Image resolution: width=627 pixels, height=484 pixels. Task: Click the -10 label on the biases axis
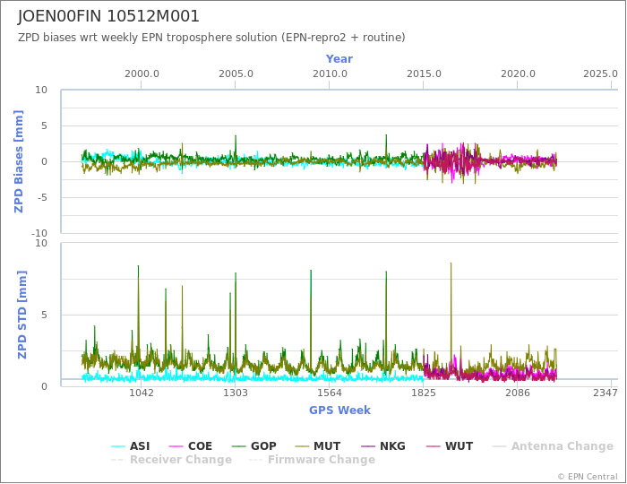[39, 233]
